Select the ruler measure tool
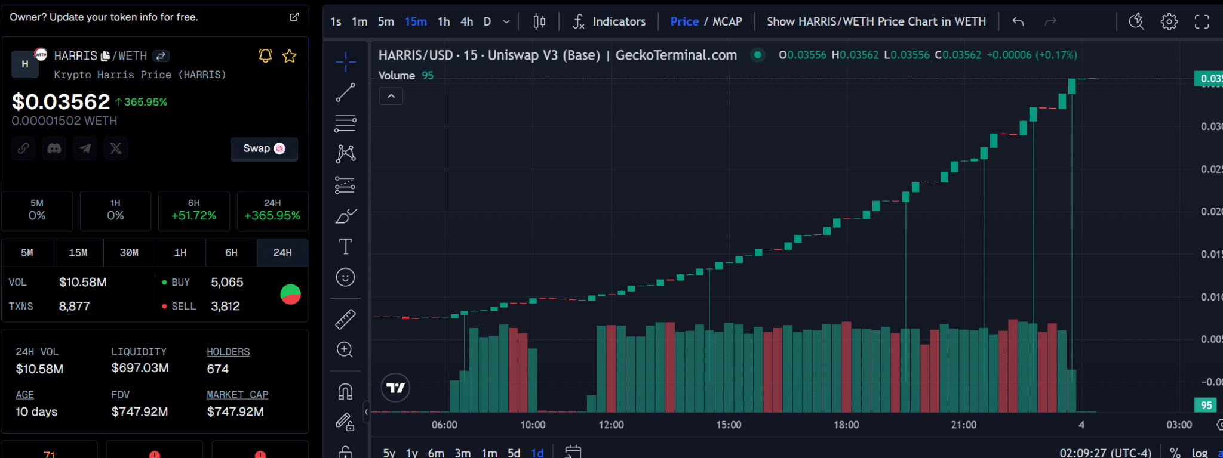The height and width of the screenshot is (458, 1223). pyautogui.click(x=345, y=319)
